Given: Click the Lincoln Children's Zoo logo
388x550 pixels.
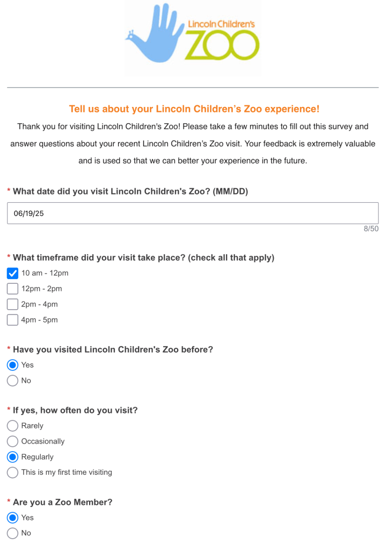Looking at the screenshot, I should (x=193, y=37).
